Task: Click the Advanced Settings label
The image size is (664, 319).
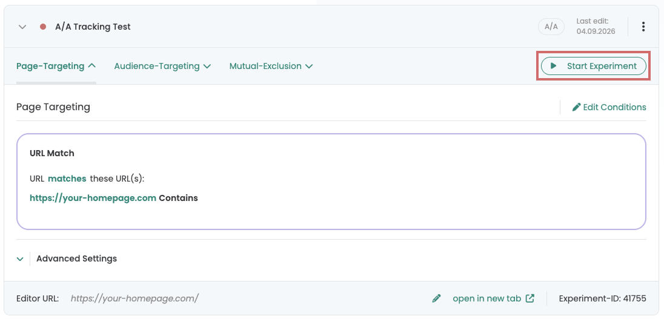Action: pos(77,258)
